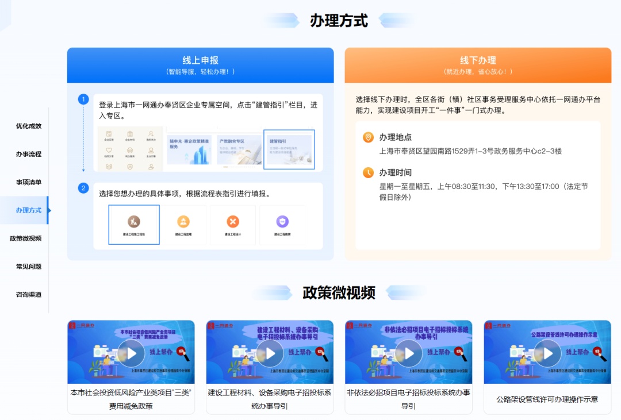Click the orange hard-hat engineer icon

[183, 222]
